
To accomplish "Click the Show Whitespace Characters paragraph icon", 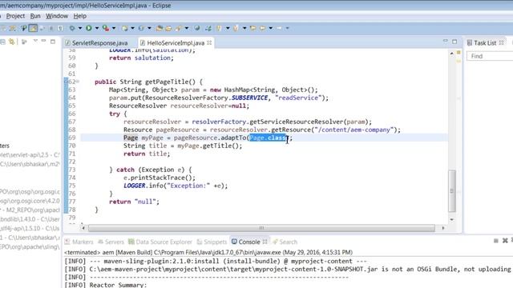I will click(60, 28).
